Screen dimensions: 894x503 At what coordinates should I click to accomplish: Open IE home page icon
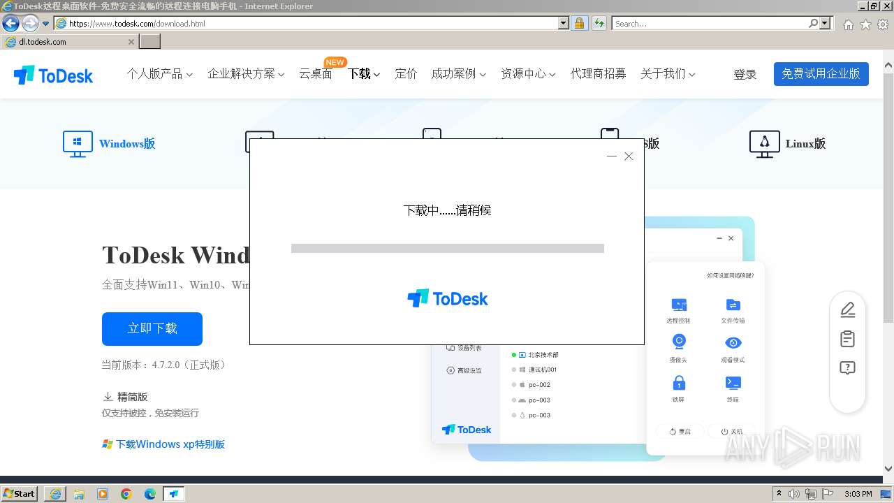click(x=848, y=24)
